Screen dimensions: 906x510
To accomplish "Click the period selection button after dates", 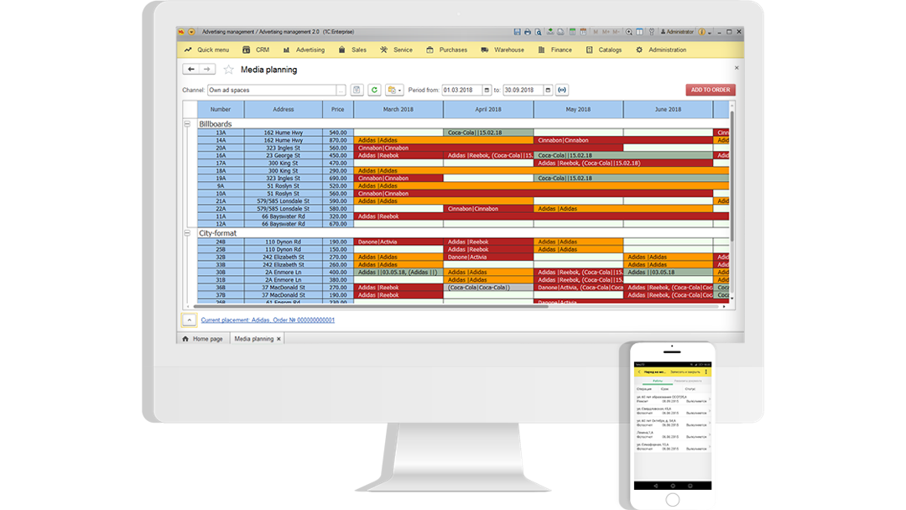I will coord(562,90).
